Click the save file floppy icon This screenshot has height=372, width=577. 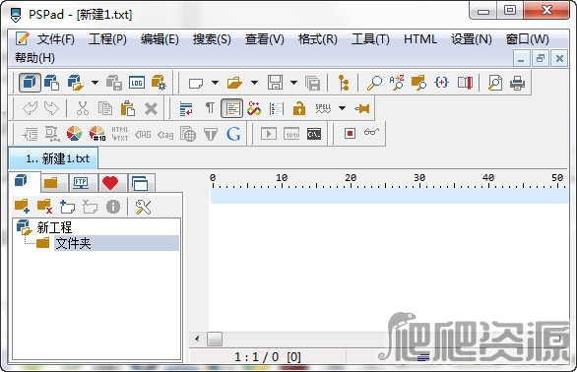275,83
